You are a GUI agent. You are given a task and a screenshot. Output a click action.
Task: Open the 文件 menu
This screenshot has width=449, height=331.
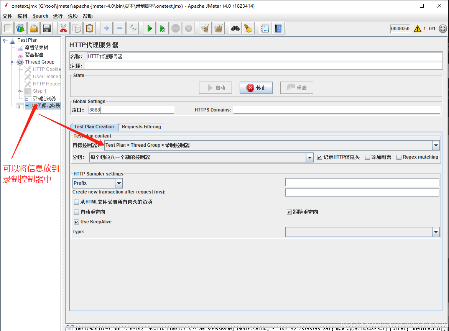(x=7, y=16)
